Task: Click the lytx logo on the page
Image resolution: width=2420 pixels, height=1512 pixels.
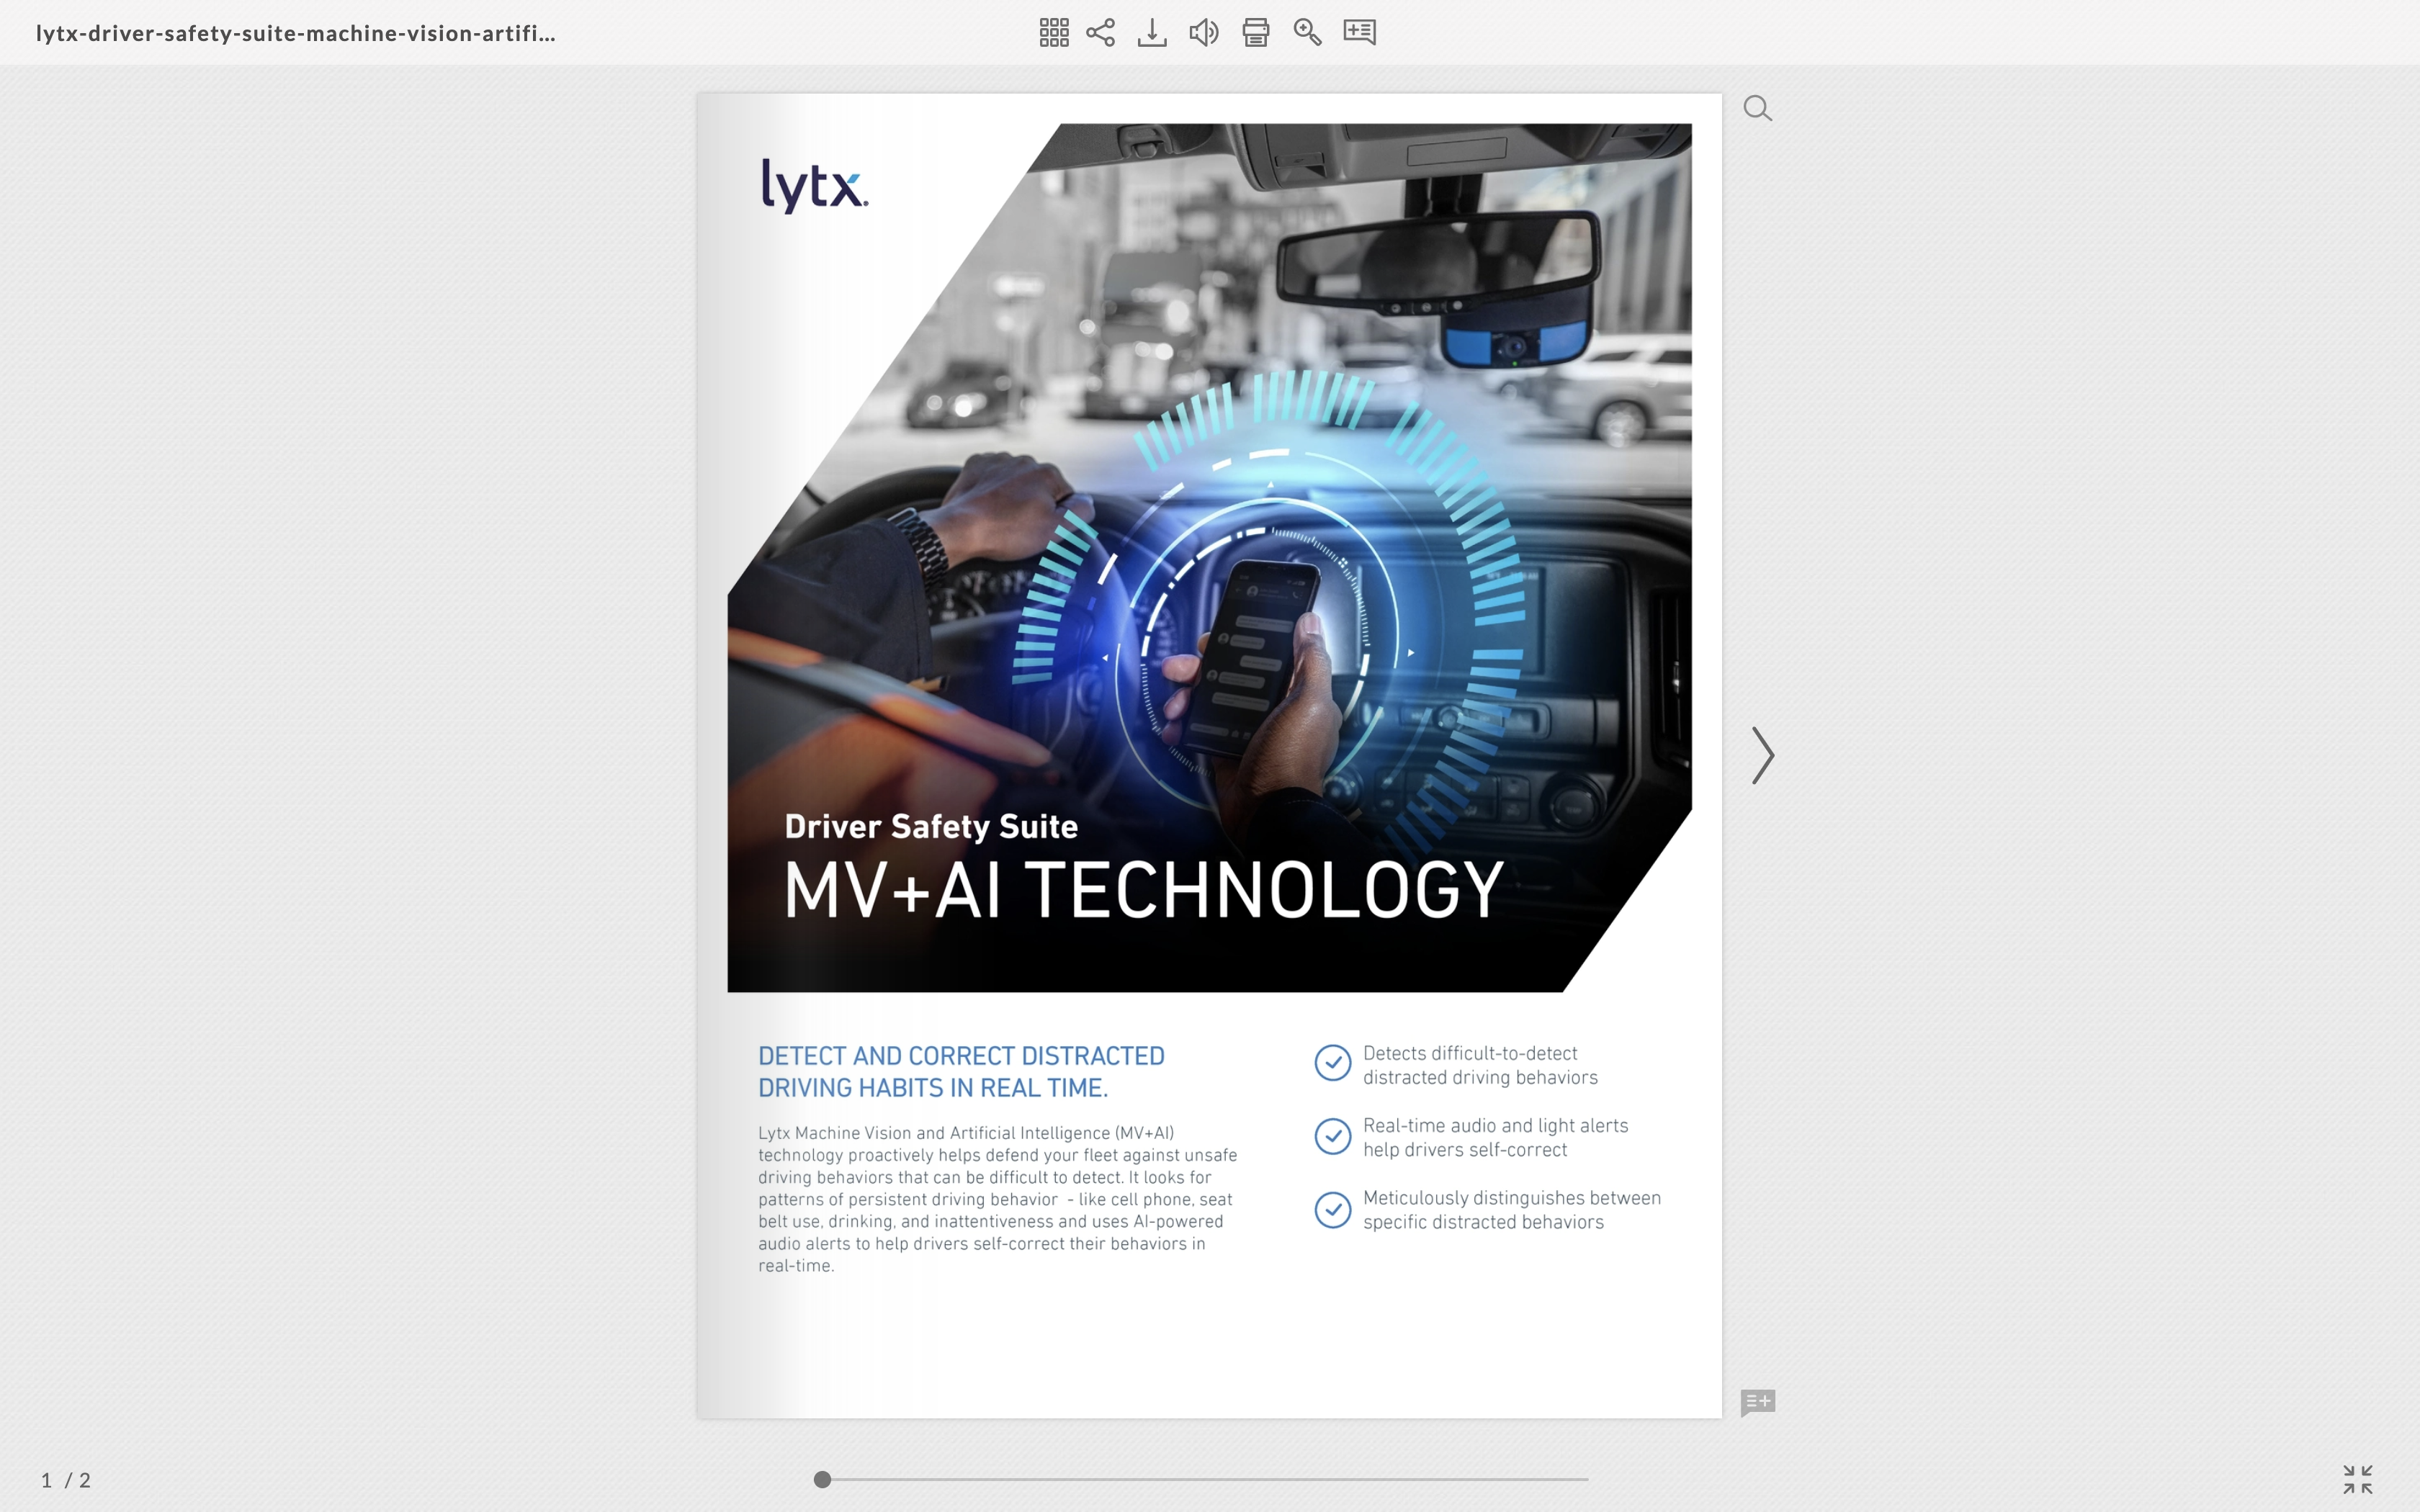Action: 814,186
